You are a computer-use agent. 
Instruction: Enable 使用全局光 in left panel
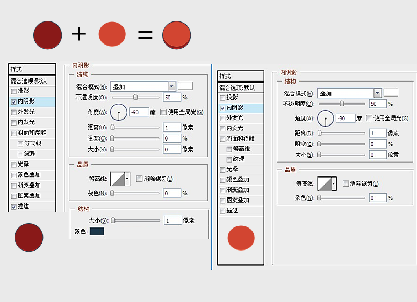(x=163, y=112)
